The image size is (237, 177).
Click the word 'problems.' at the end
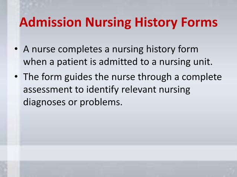pos(101,103)
